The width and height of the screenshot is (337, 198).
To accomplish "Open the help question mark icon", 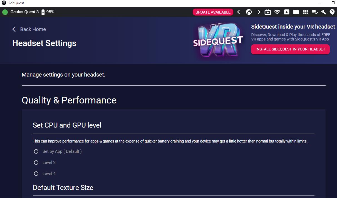I will point(332,12).
